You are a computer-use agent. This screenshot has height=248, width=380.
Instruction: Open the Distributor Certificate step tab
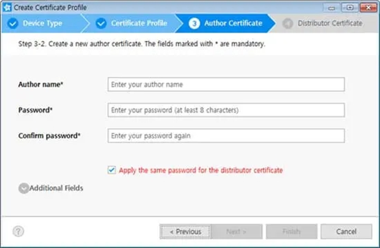coord(325,23)
